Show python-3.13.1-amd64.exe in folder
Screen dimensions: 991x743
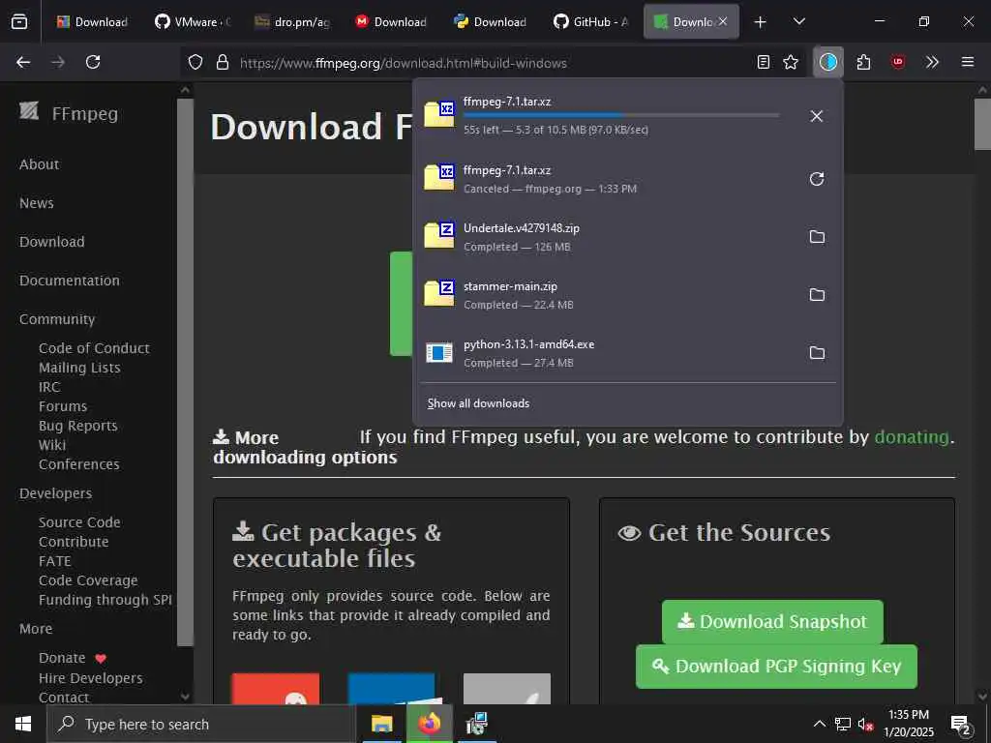click(x=817, y=353)
